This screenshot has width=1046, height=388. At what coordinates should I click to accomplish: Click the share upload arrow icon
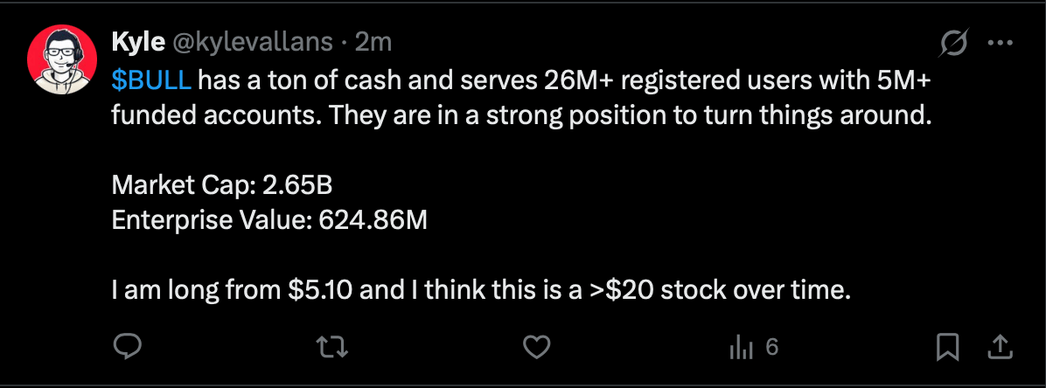click(1000, 347)
